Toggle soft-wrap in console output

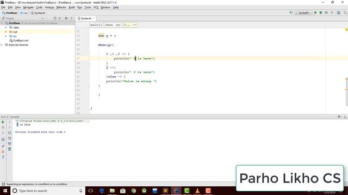(10, 133)
